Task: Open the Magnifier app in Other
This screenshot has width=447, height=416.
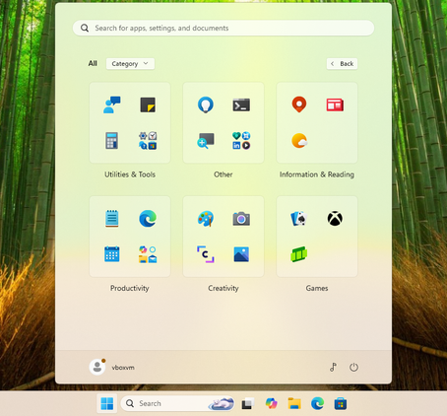Action: (206, 141)
